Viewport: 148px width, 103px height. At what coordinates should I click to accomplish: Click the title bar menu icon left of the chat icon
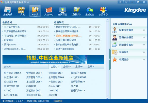[x=120, y=2]
